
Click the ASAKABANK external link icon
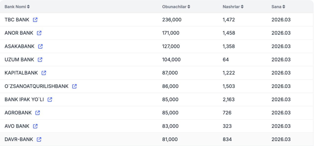point(40,47)
